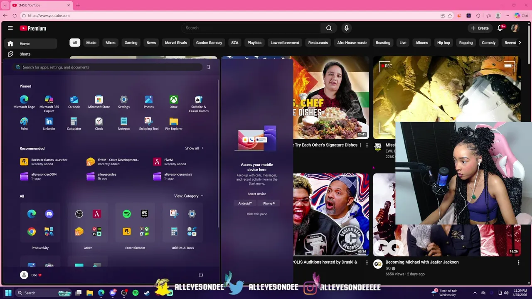
Task: Select the Gordon Ramsay filter chip
Action: [x=209, y=43]
